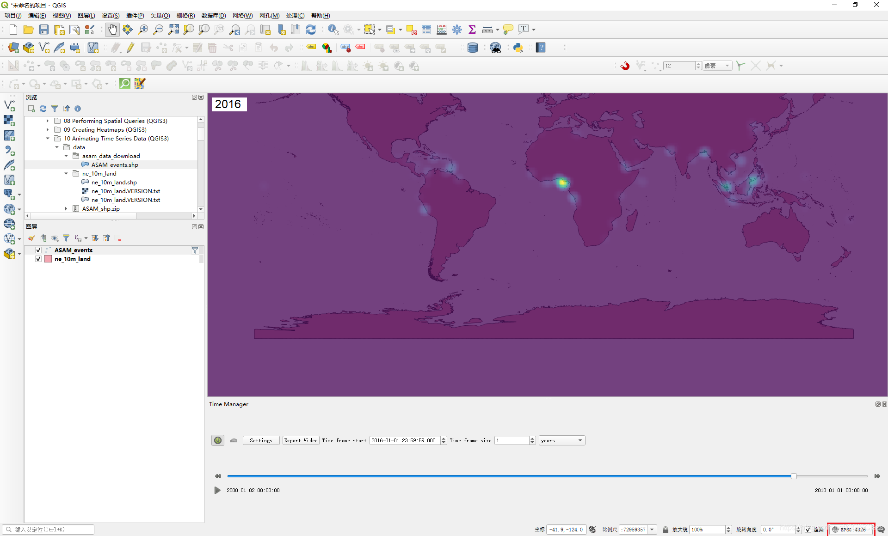Click the Time frame start input field
The width and height of the screenshot is (888, 536).
405,440
